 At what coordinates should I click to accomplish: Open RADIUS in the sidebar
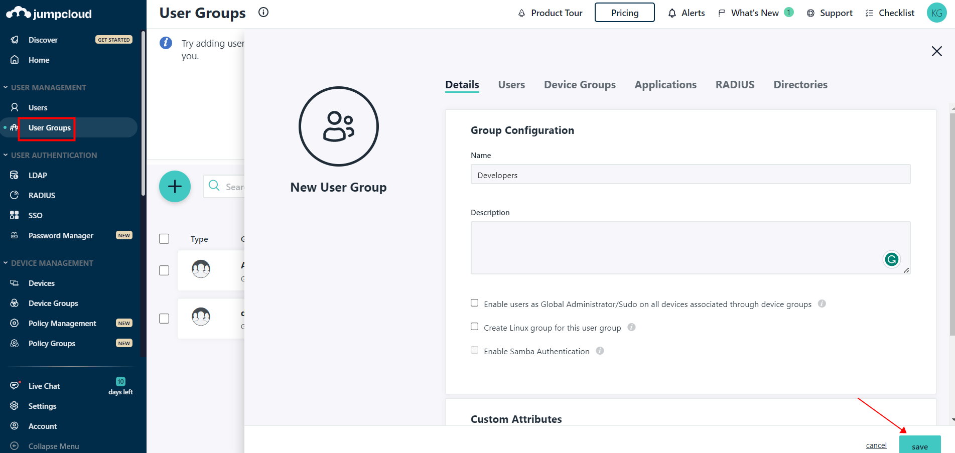(x=42, y=195)
